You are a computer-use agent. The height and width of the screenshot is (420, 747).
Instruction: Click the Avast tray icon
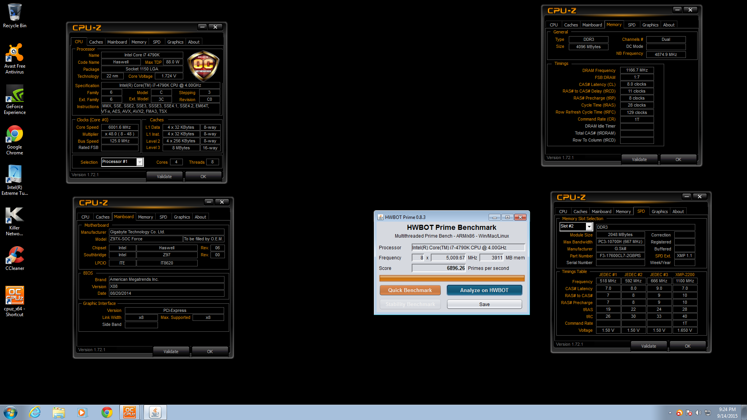coord(679,413)
